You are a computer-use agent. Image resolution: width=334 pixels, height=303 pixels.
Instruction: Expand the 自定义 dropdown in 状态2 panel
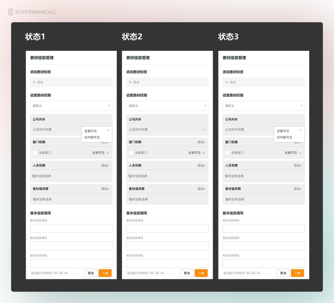tap(167, 106)
